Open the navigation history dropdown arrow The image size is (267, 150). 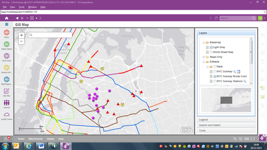tap(27, 18)
